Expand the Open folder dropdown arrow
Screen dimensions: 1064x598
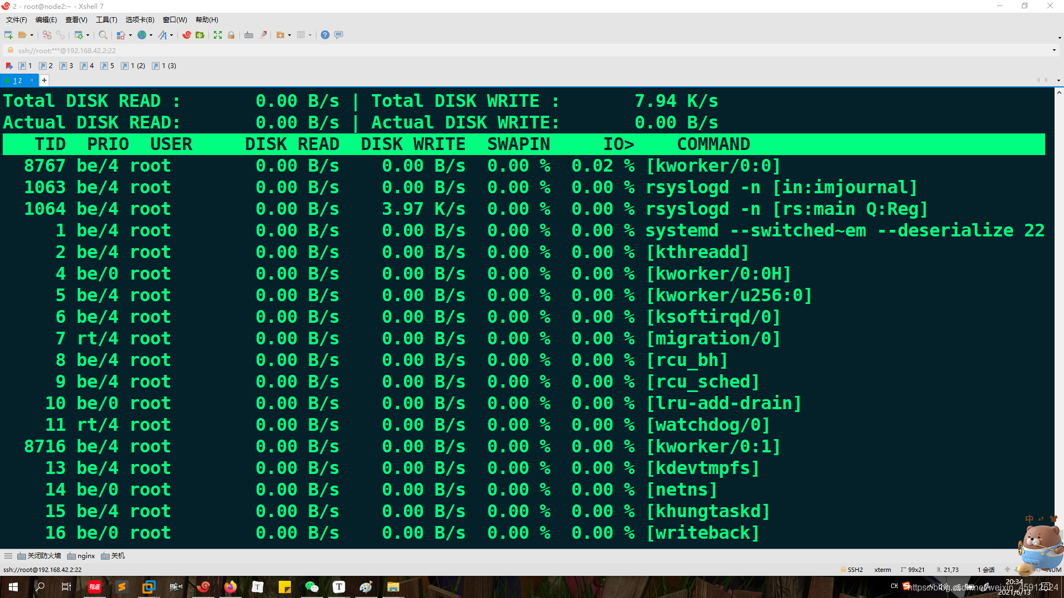32,35
